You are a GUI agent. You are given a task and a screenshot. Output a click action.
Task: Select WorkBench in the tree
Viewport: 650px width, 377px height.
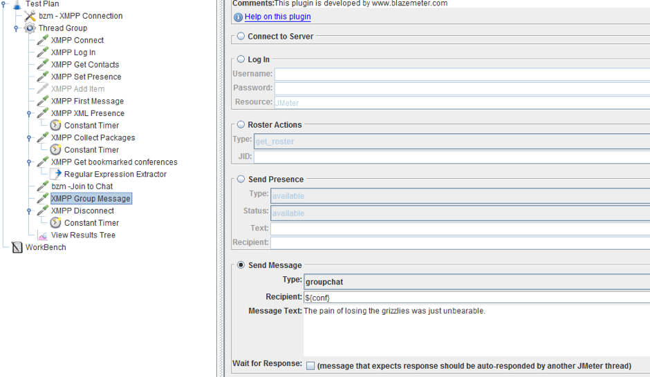coord(46,247)
